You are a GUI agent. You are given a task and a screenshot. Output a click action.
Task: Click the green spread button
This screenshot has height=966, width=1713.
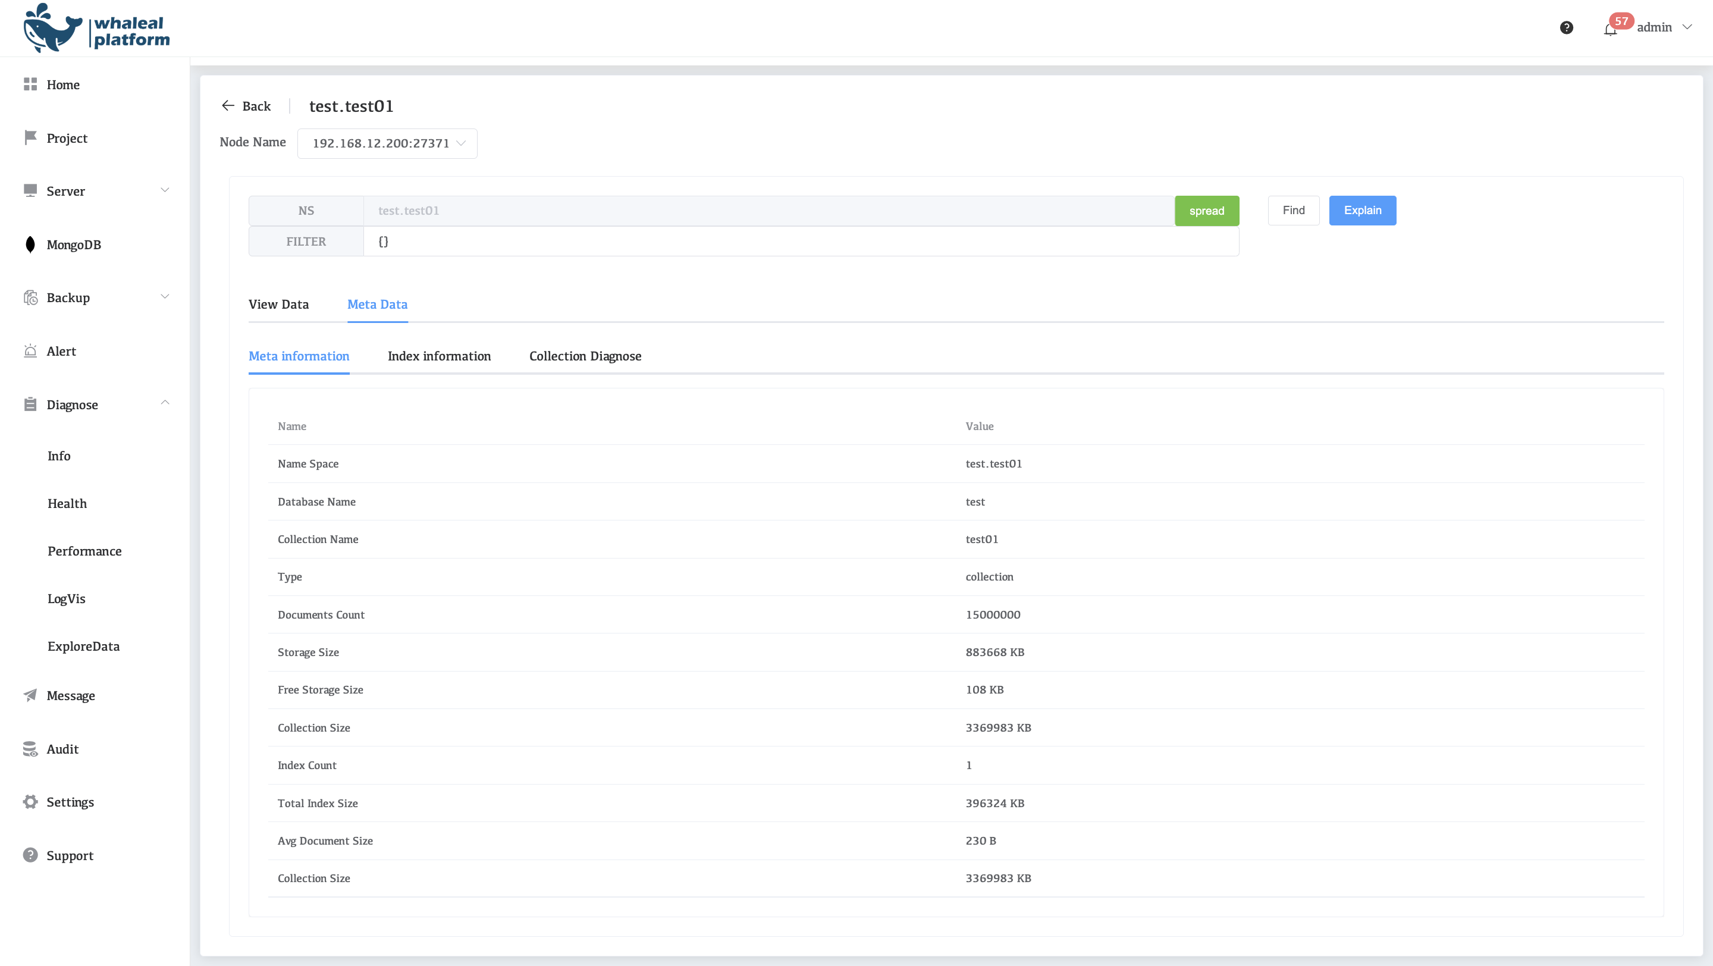coord(1206,211)
